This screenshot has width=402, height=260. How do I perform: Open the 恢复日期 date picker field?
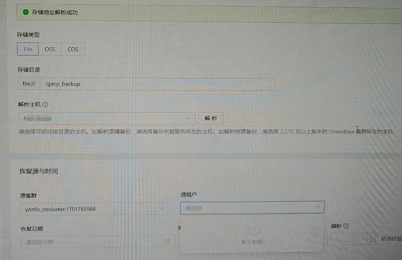click(x=98, y=241)
